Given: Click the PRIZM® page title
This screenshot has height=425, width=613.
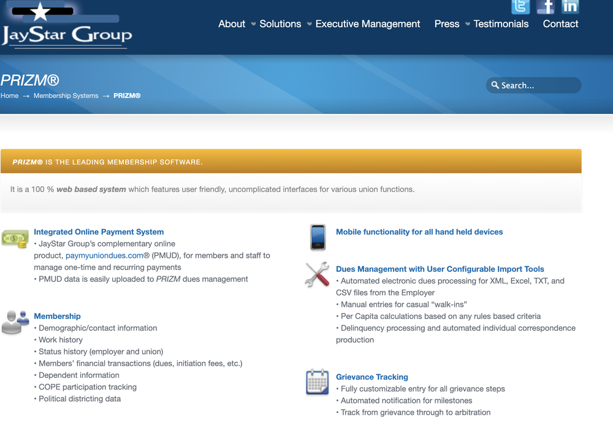Looking at the screenshot, I should 29,80.
